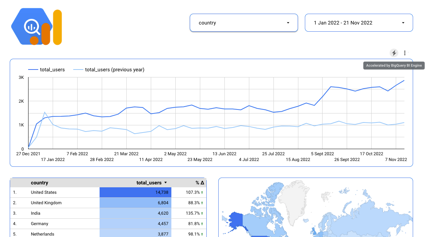The height and width of the screenshot is (237, 425).
Task: Click the dark blue data bar for United States
Action: [x=135, y=192]
